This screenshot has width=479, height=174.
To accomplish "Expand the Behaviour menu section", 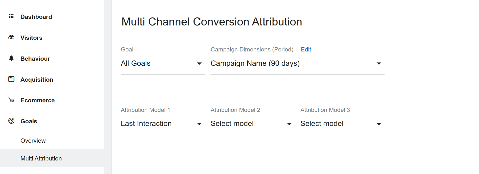I will click(35, 59).
